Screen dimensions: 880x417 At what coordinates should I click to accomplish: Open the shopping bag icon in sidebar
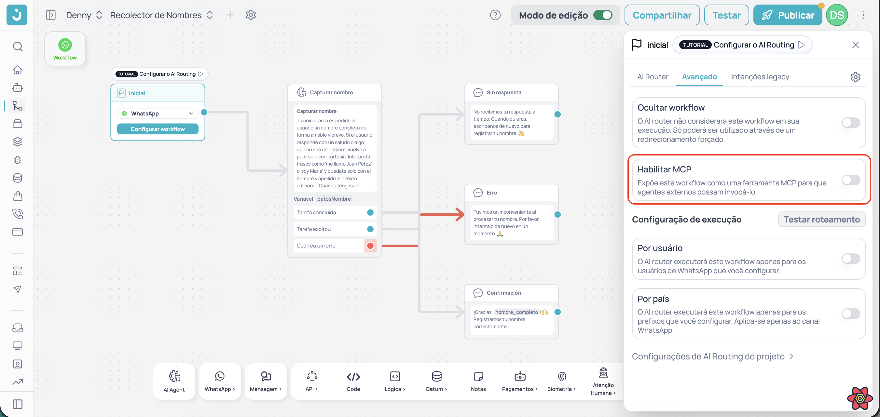click(18, 196)
